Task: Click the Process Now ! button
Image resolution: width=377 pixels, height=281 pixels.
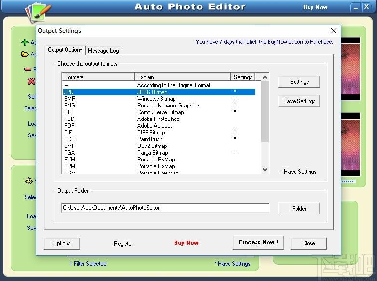Action: [x=258, y=242]
